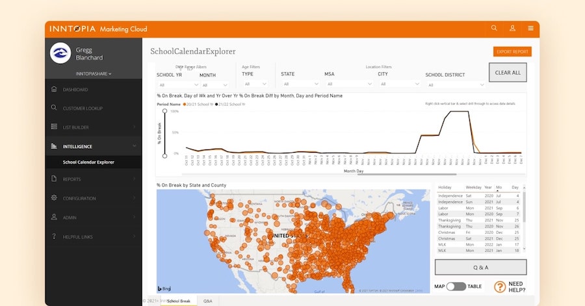Click the List Builder sidebar icon
The height and width of the screenshot is (306, 585).
point(54,127)
